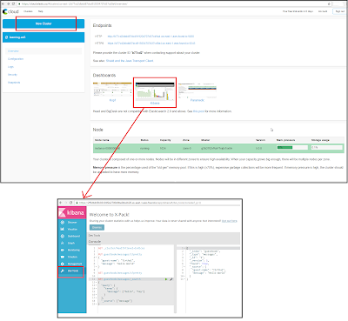Open the Kopf dashboard link
The image size is (348, 321).
tap(112, 100)
